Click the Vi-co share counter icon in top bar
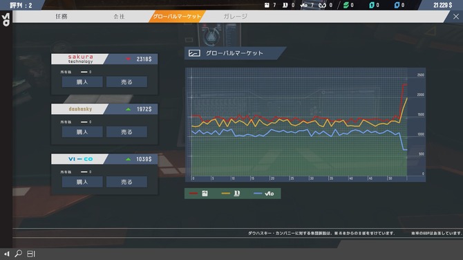463x260 pixels. point(303,5)
